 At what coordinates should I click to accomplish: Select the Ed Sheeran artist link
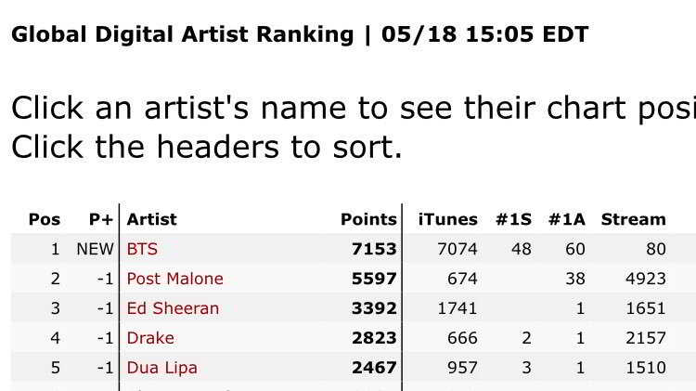173,308
